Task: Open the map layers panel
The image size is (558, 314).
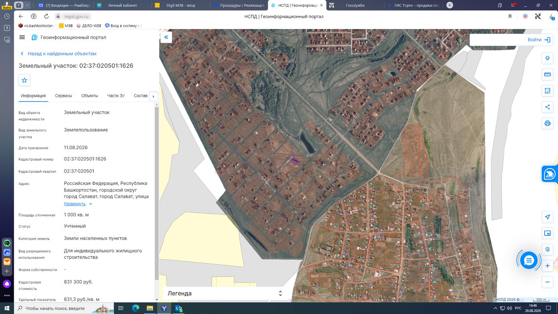Action: pos(547,58)
